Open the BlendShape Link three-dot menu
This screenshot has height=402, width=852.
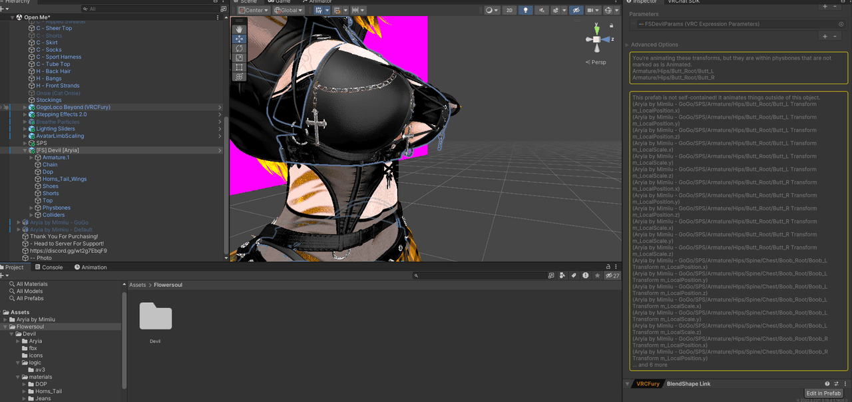click(845, 384)
